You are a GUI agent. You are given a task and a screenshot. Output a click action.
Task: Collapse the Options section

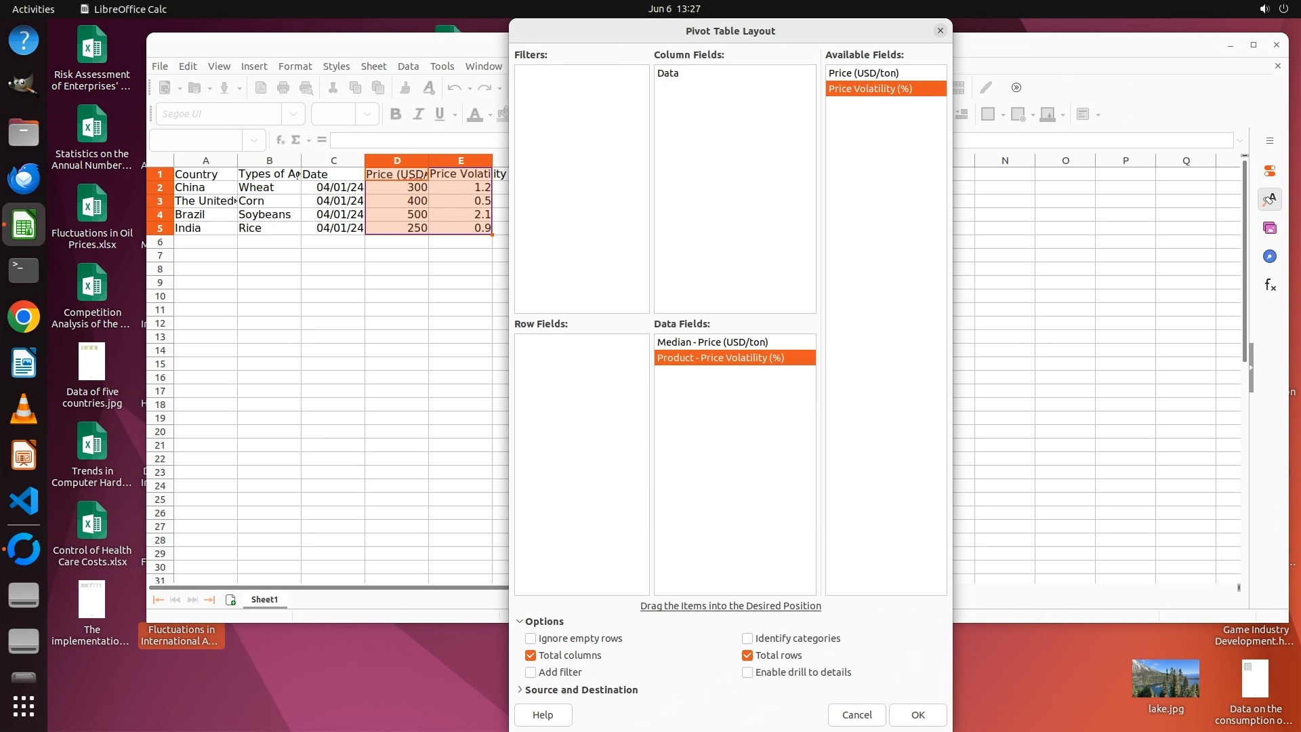pyautogui.click(x=543, y=622)
